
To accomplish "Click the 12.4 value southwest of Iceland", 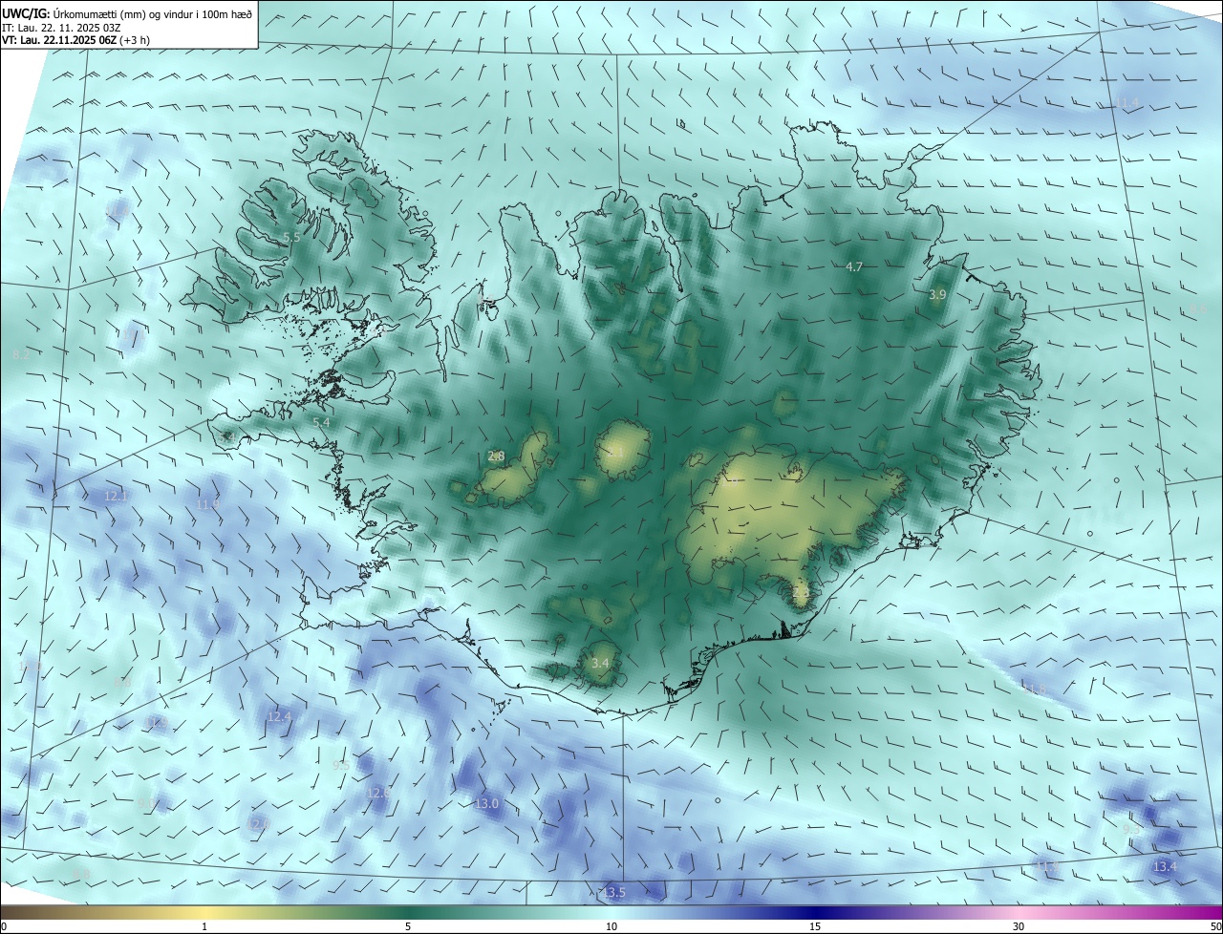I will coord(279,716).
